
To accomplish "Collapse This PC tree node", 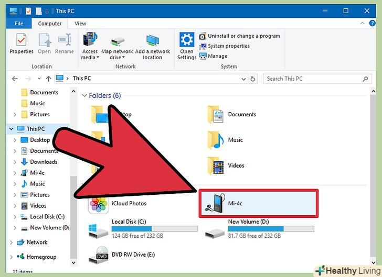I will [x=11, y=129].
